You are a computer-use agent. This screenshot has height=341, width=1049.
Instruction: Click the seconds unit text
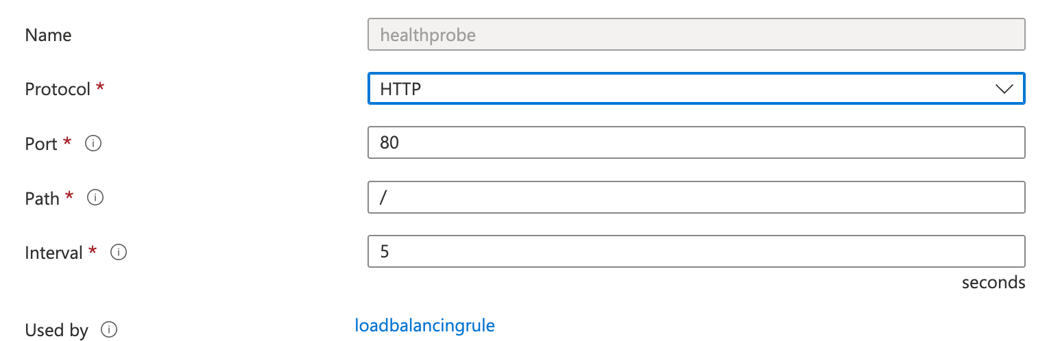(x=993, y=282)
